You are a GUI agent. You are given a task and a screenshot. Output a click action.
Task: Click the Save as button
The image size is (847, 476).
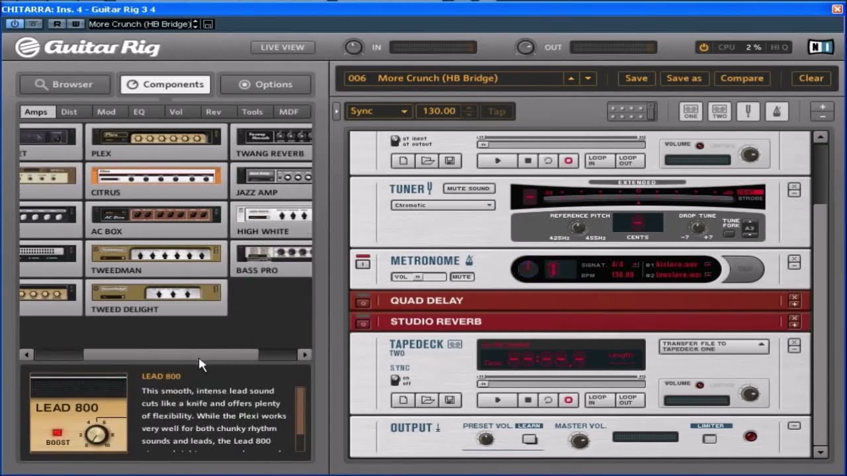(x=684, y=78)
